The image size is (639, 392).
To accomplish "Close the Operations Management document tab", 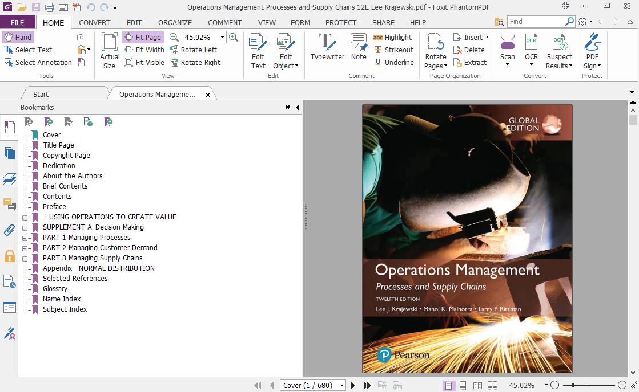I will [208, 95].
